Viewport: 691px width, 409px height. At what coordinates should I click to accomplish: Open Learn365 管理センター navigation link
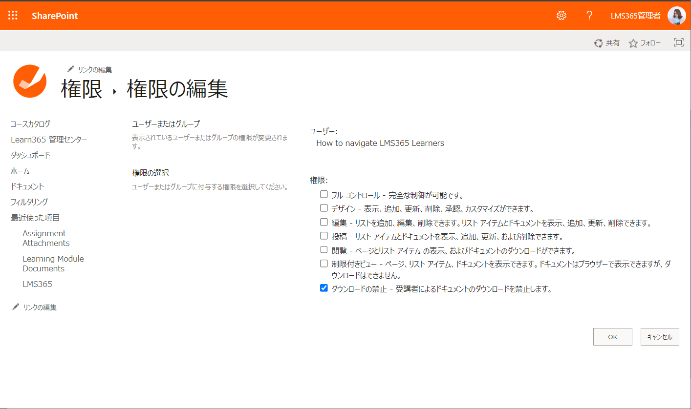pyautogui.click(x=49, y=140)
